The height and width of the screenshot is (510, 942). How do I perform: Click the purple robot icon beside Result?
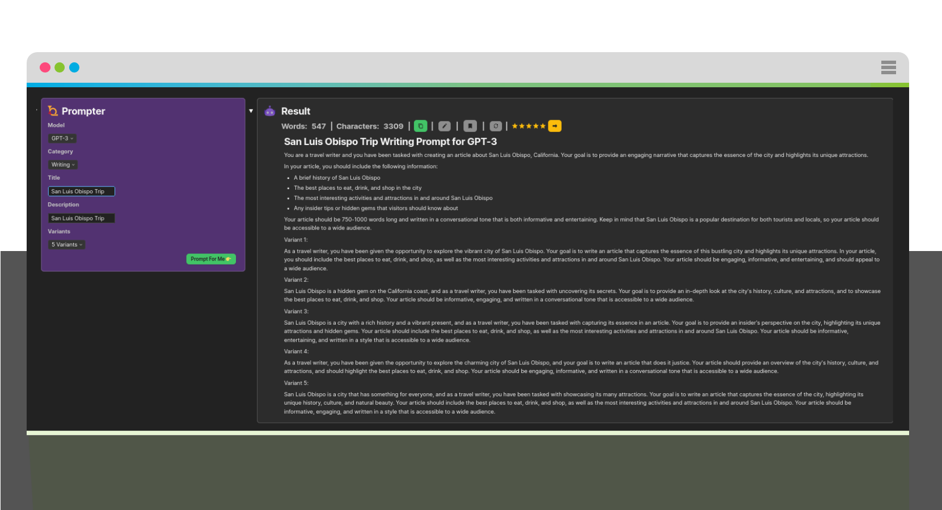270,110
